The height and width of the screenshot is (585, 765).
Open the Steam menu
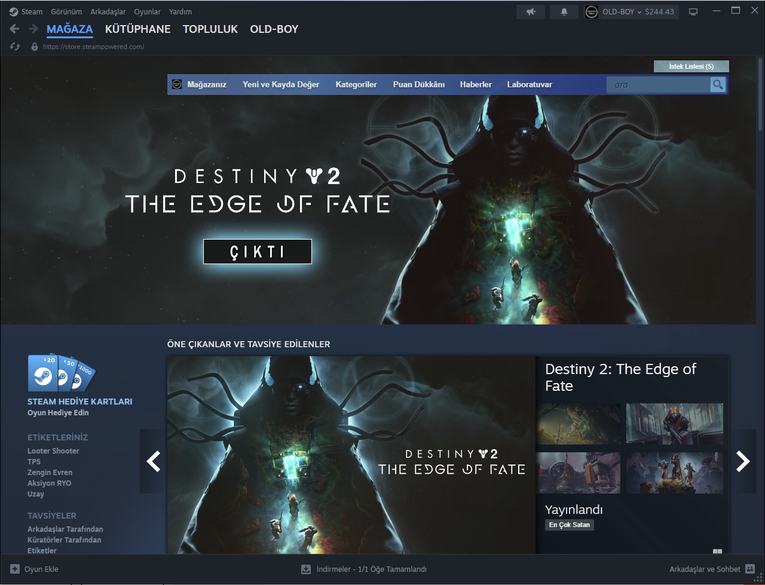pos(32,12)
